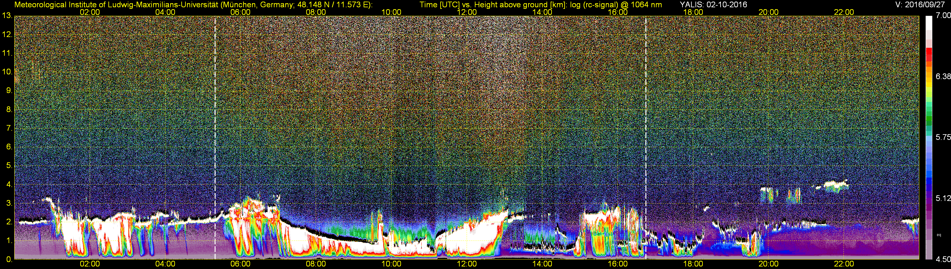The height and width of the screenshot is (269, 951).
Task: Click the 8 km height axis label
Action: tap(9, 109)
